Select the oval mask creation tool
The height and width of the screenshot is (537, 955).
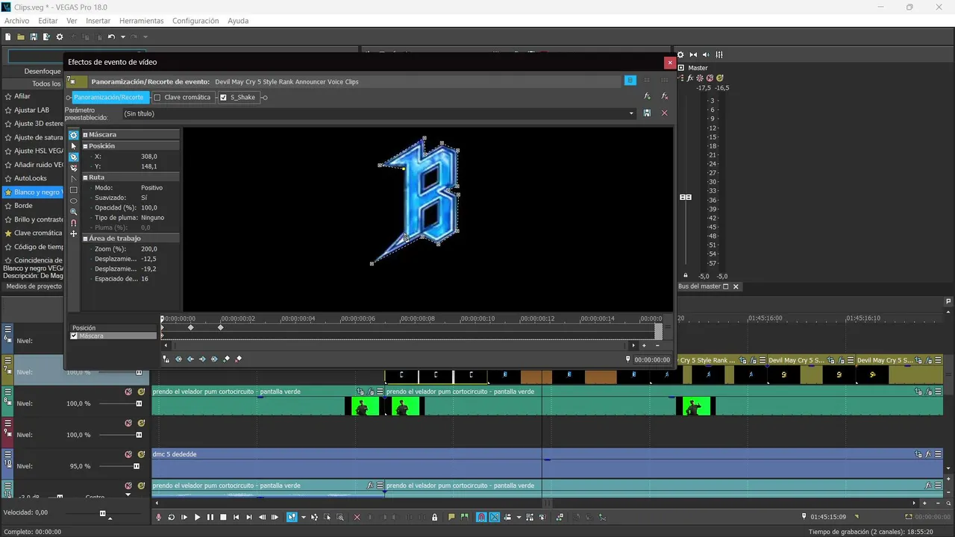(73, 201)
